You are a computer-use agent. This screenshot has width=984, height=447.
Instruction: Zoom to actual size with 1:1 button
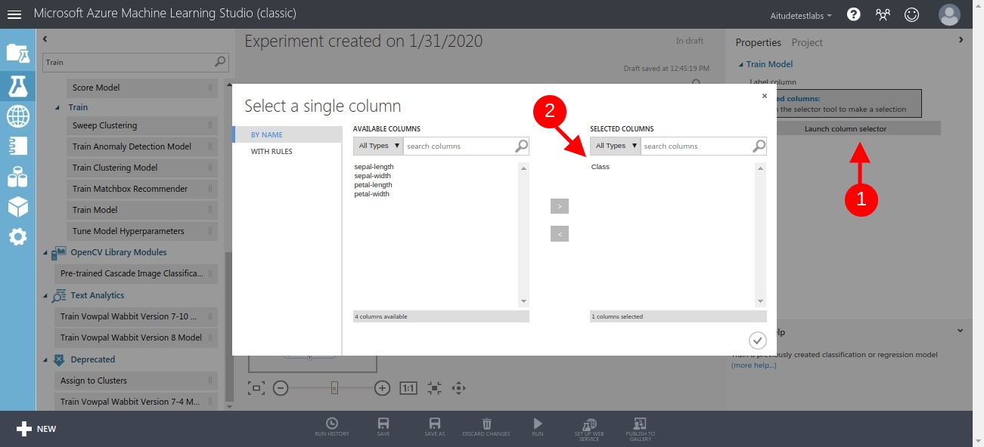[406, 387]
